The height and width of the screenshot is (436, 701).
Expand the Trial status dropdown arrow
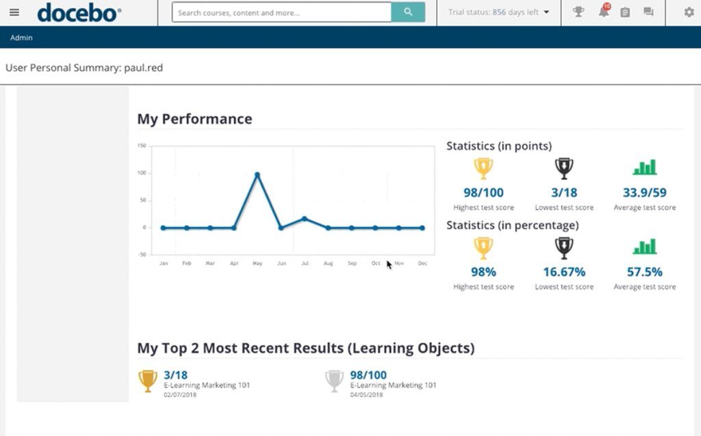tap(547, 12)
